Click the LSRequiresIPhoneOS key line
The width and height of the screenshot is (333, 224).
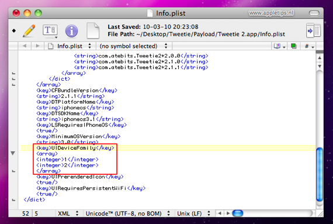click(82, 125)
